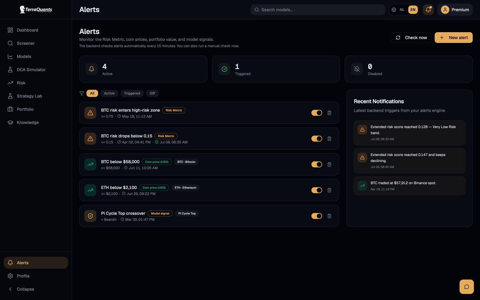Click the Check now button
Screen dimensions: 480x300
[x=411, y=37]
